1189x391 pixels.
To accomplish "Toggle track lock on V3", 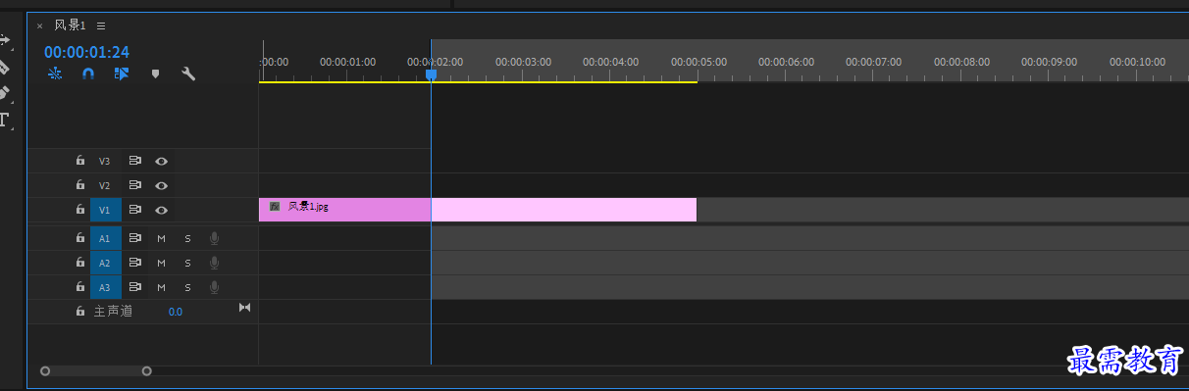I will pos(80,161).
